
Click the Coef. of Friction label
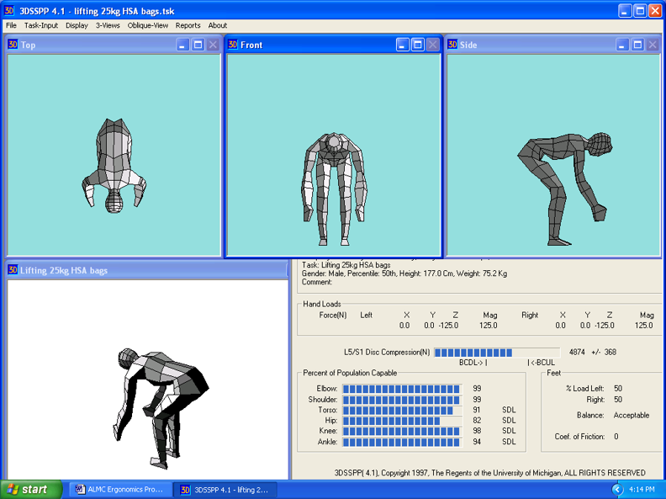click(x=579, y=437)
